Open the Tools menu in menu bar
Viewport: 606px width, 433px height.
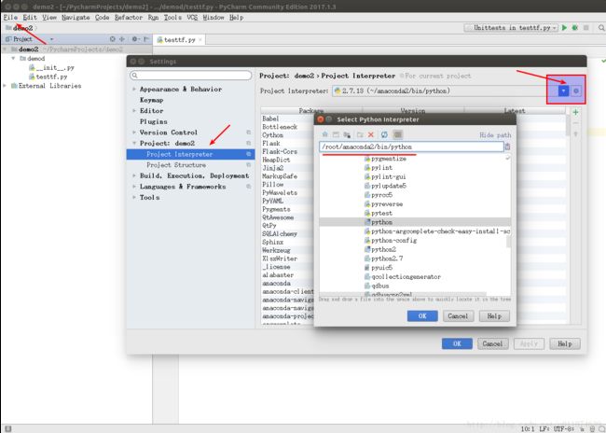172,18
